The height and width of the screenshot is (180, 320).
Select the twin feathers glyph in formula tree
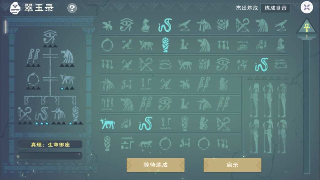(x=34, y=56)
